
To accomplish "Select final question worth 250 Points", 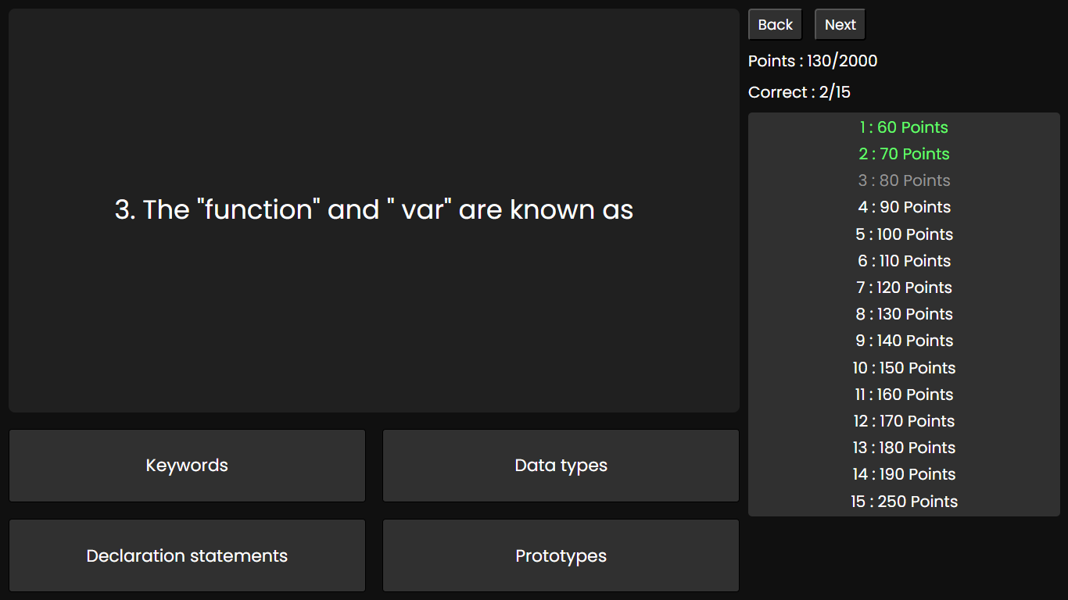I will [x=904, y=502].
